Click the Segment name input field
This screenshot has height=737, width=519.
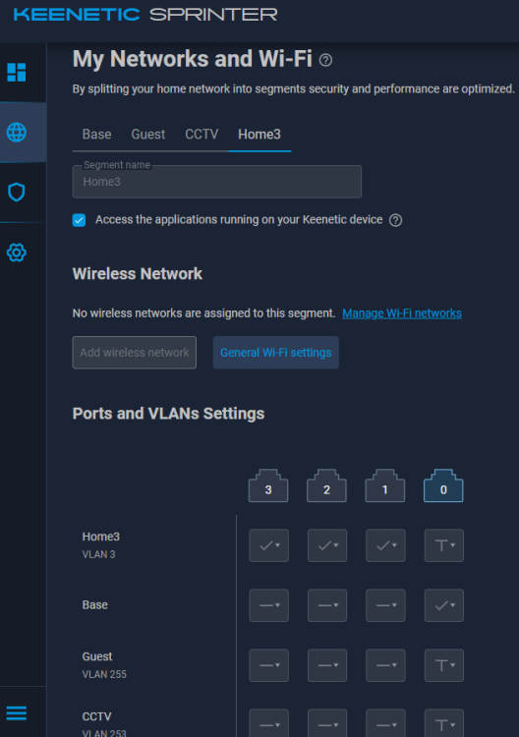217,182
